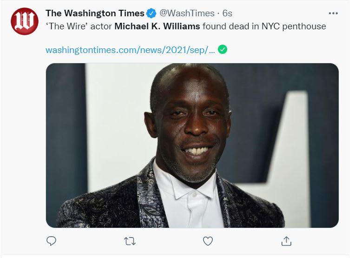361x258 pixels.
Task: Click the dark gray backdrop at photo's left
Action: click(65, 130)
